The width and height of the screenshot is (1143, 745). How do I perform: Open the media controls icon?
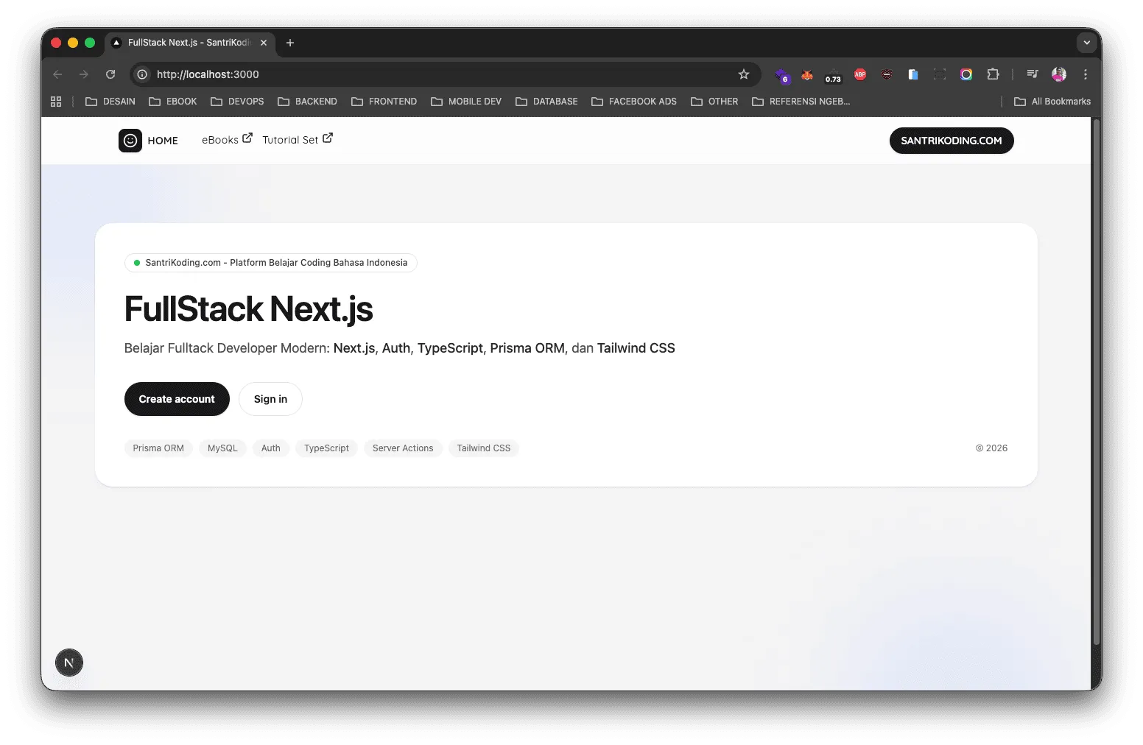click(x=1033, y=74)
